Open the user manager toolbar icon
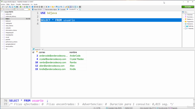This screenshot has width=195, height=109. tap(25, 7)
